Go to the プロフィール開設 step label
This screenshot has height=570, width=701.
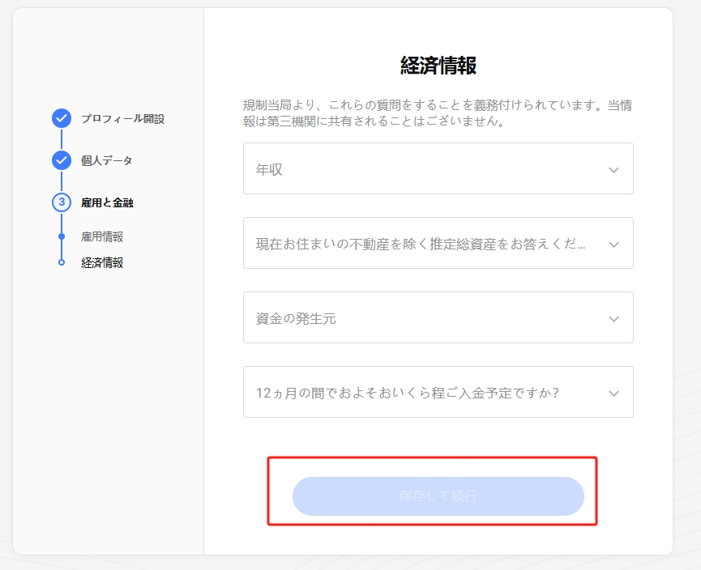click(x=122, y=119)
